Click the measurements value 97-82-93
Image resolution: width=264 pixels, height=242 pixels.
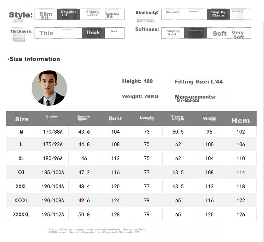pos(188,100)
